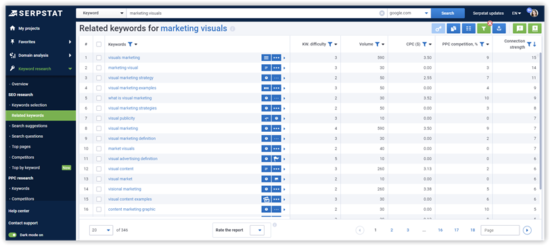Check the box for marketing visual row
The height and width of the screenshot is (246, 550).
pyautogui.click(x=99, y=68)
